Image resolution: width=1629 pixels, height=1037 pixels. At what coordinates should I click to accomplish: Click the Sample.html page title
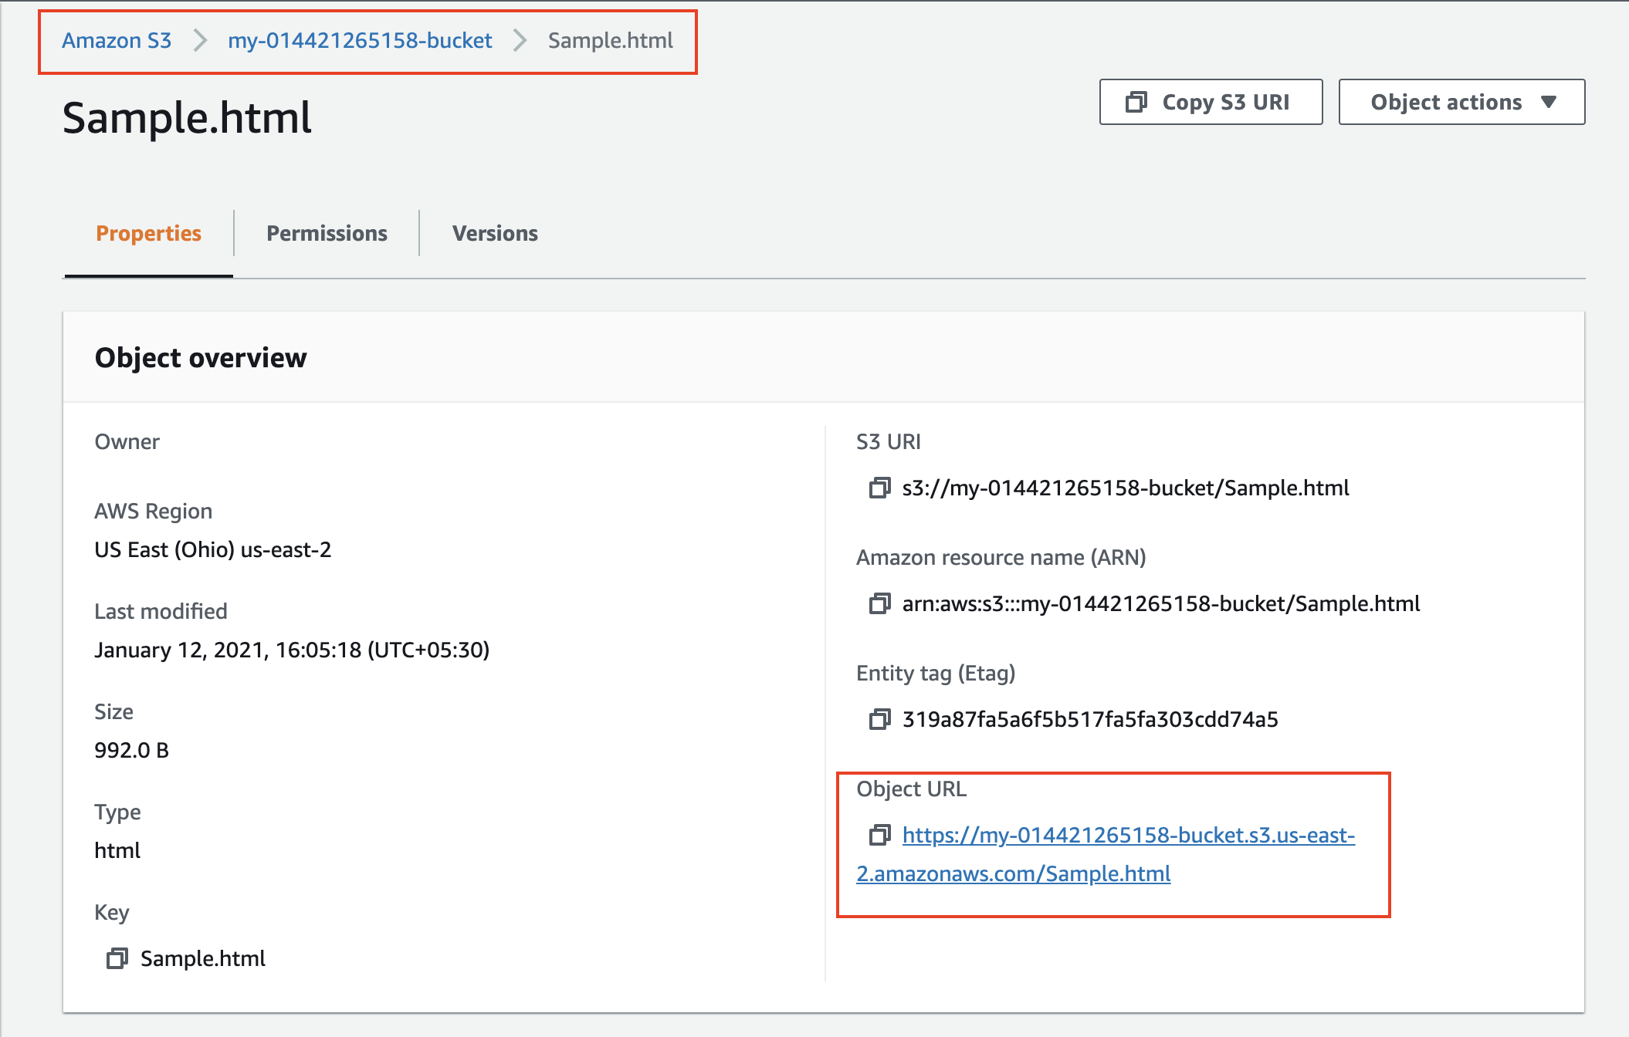(187, 118)
